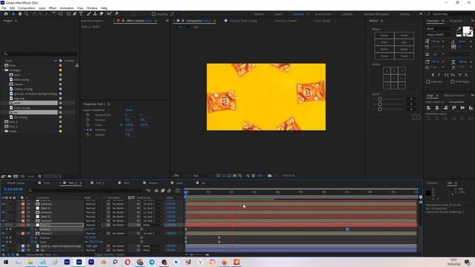This screenshot has height=267, width=475.
Task: Click the project flowchart icon
Action: 77,65
